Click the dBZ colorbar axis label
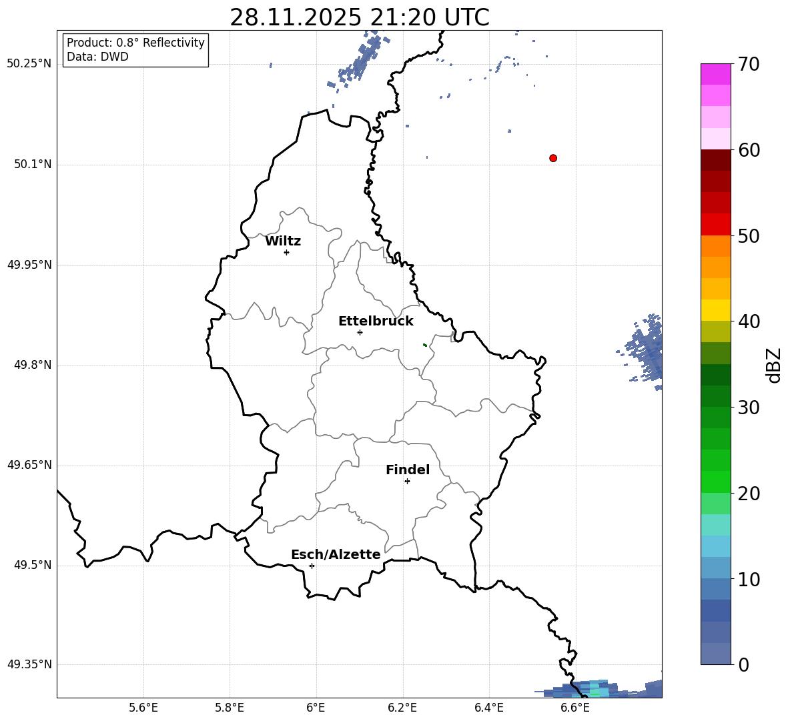Screen dimensions: 790x721 [x=775, y=365]
